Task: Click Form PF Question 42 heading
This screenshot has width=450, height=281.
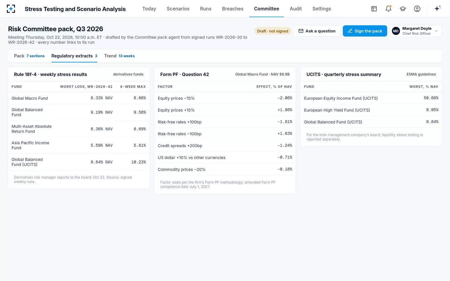Action: coord(184,74)
